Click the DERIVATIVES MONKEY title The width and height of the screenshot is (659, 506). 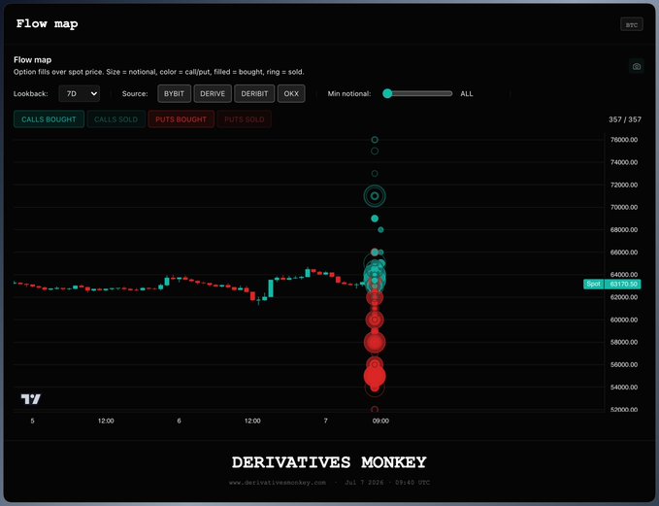pos(329,462)
